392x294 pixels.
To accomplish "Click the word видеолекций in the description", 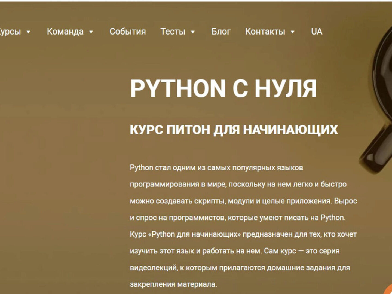I will (x=153, y=268).
